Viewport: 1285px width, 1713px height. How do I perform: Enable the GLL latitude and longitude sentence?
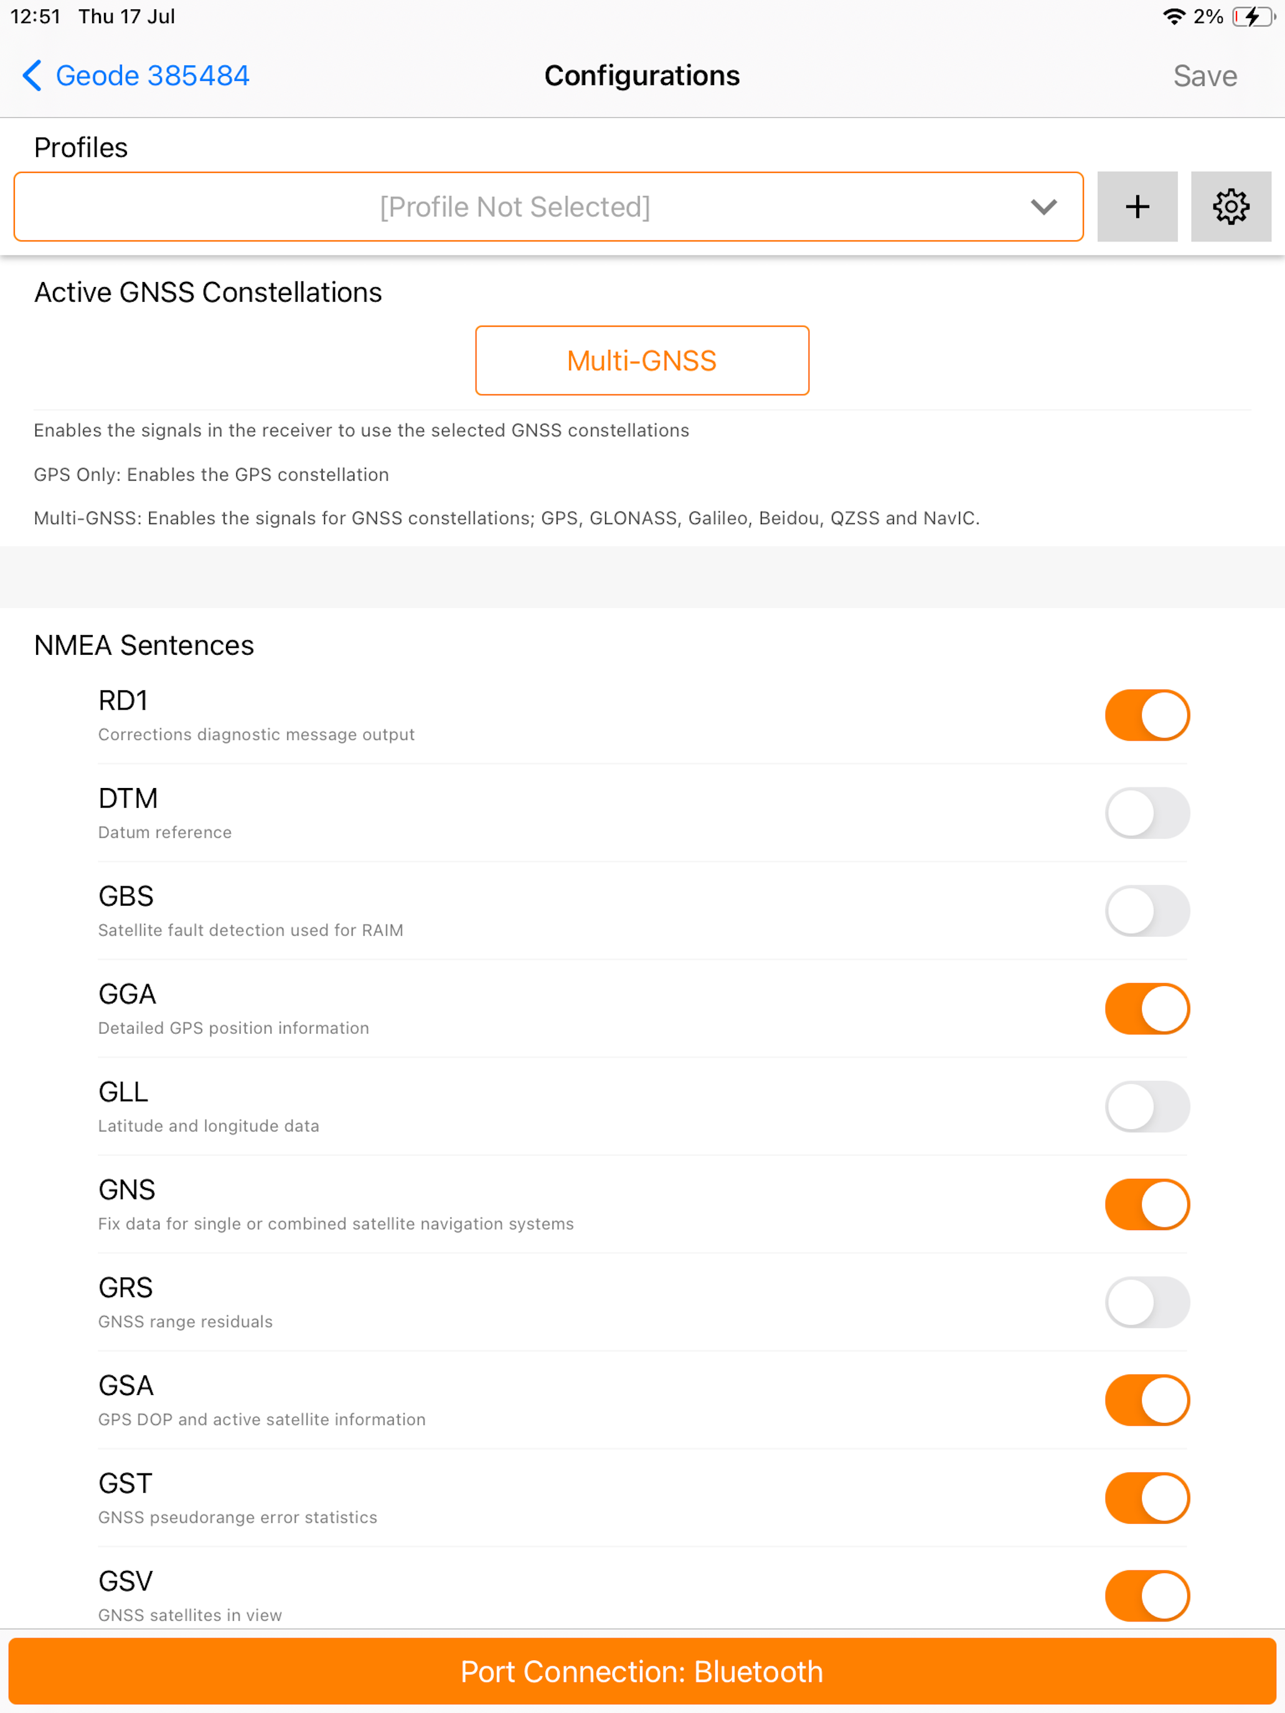1147,1107
